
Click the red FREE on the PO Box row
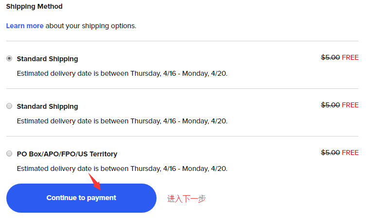pos(350,152)
